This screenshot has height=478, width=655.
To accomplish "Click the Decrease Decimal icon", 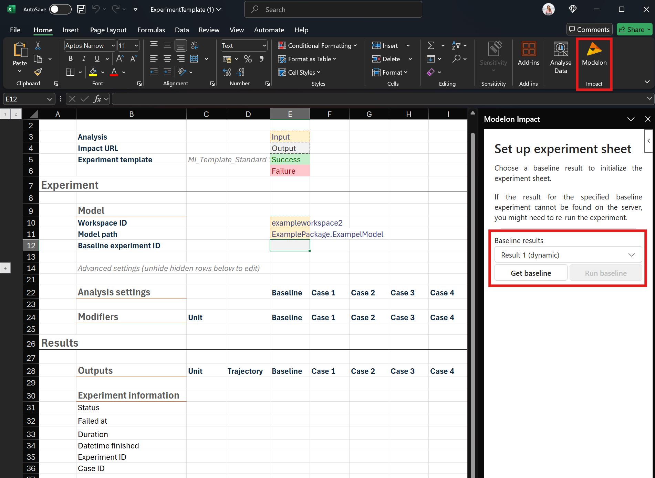I will [240, 72].
